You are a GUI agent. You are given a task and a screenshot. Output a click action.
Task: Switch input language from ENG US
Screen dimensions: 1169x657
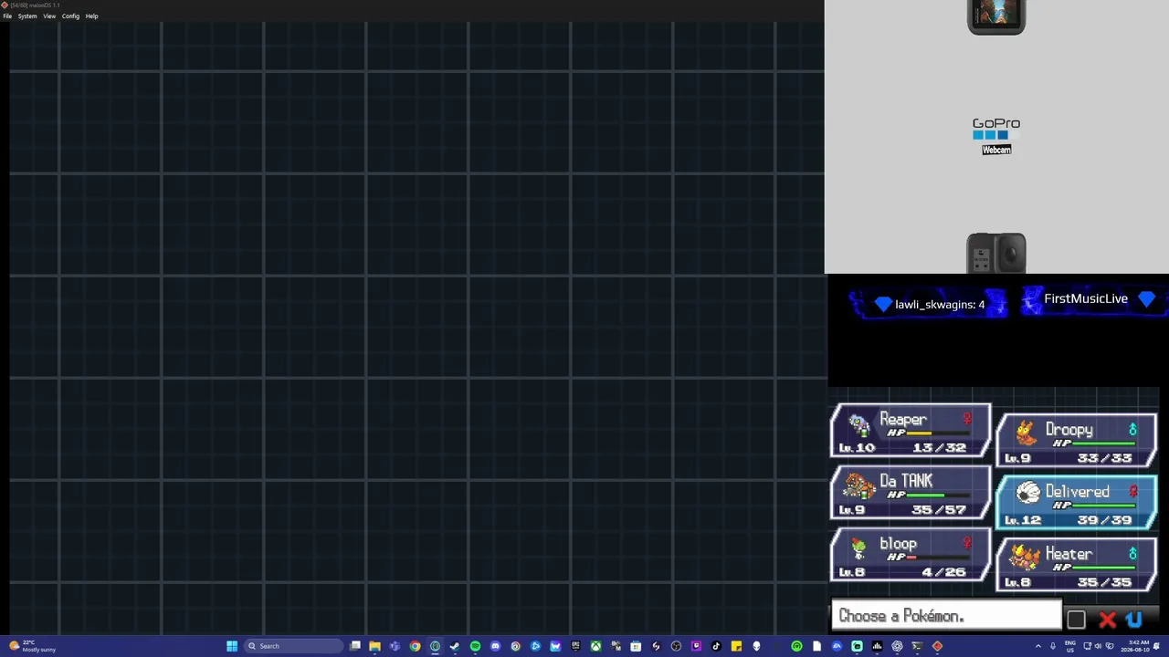point(1070,646)
